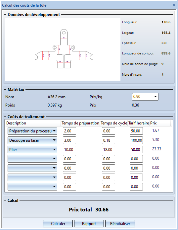Screen dimensions: 178x230
Task: Select the Plier hourly rate 50.00 field
Action: (136, 149)
